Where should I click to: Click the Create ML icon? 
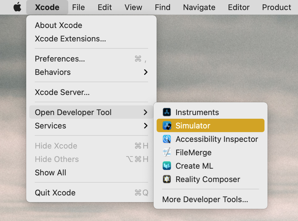[167, 166]
